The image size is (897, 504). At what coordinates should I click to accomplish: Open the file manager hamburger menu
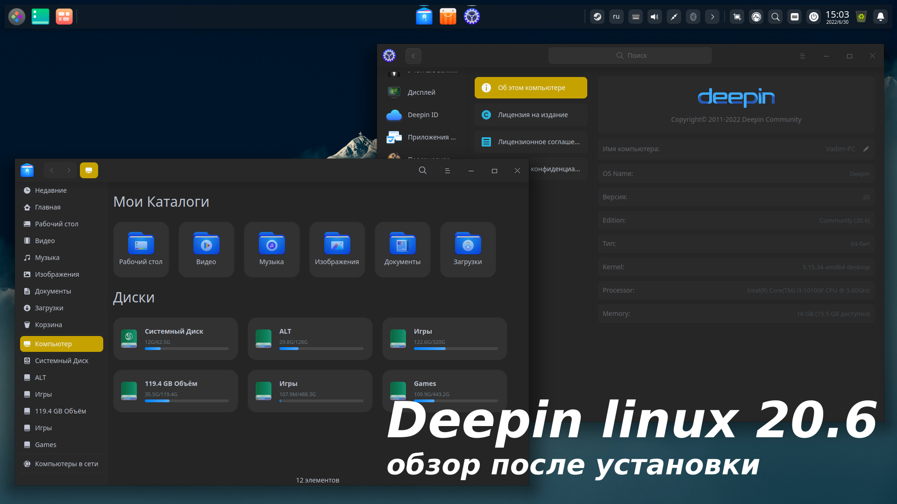[447, 170]
